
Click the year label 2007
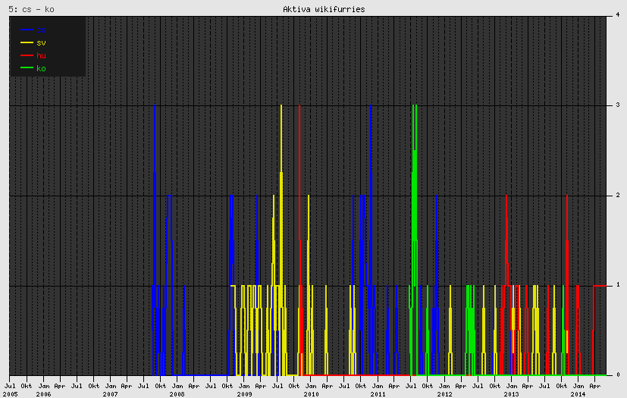pos(111,394)
